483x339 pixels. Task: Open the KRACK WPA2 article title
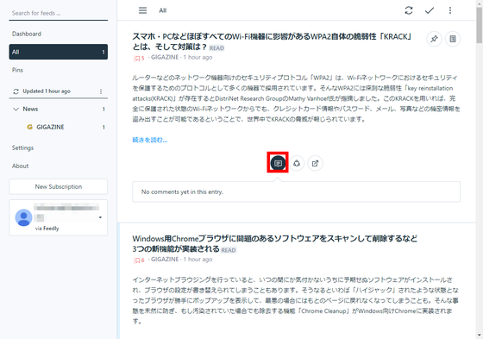point(272,41)
